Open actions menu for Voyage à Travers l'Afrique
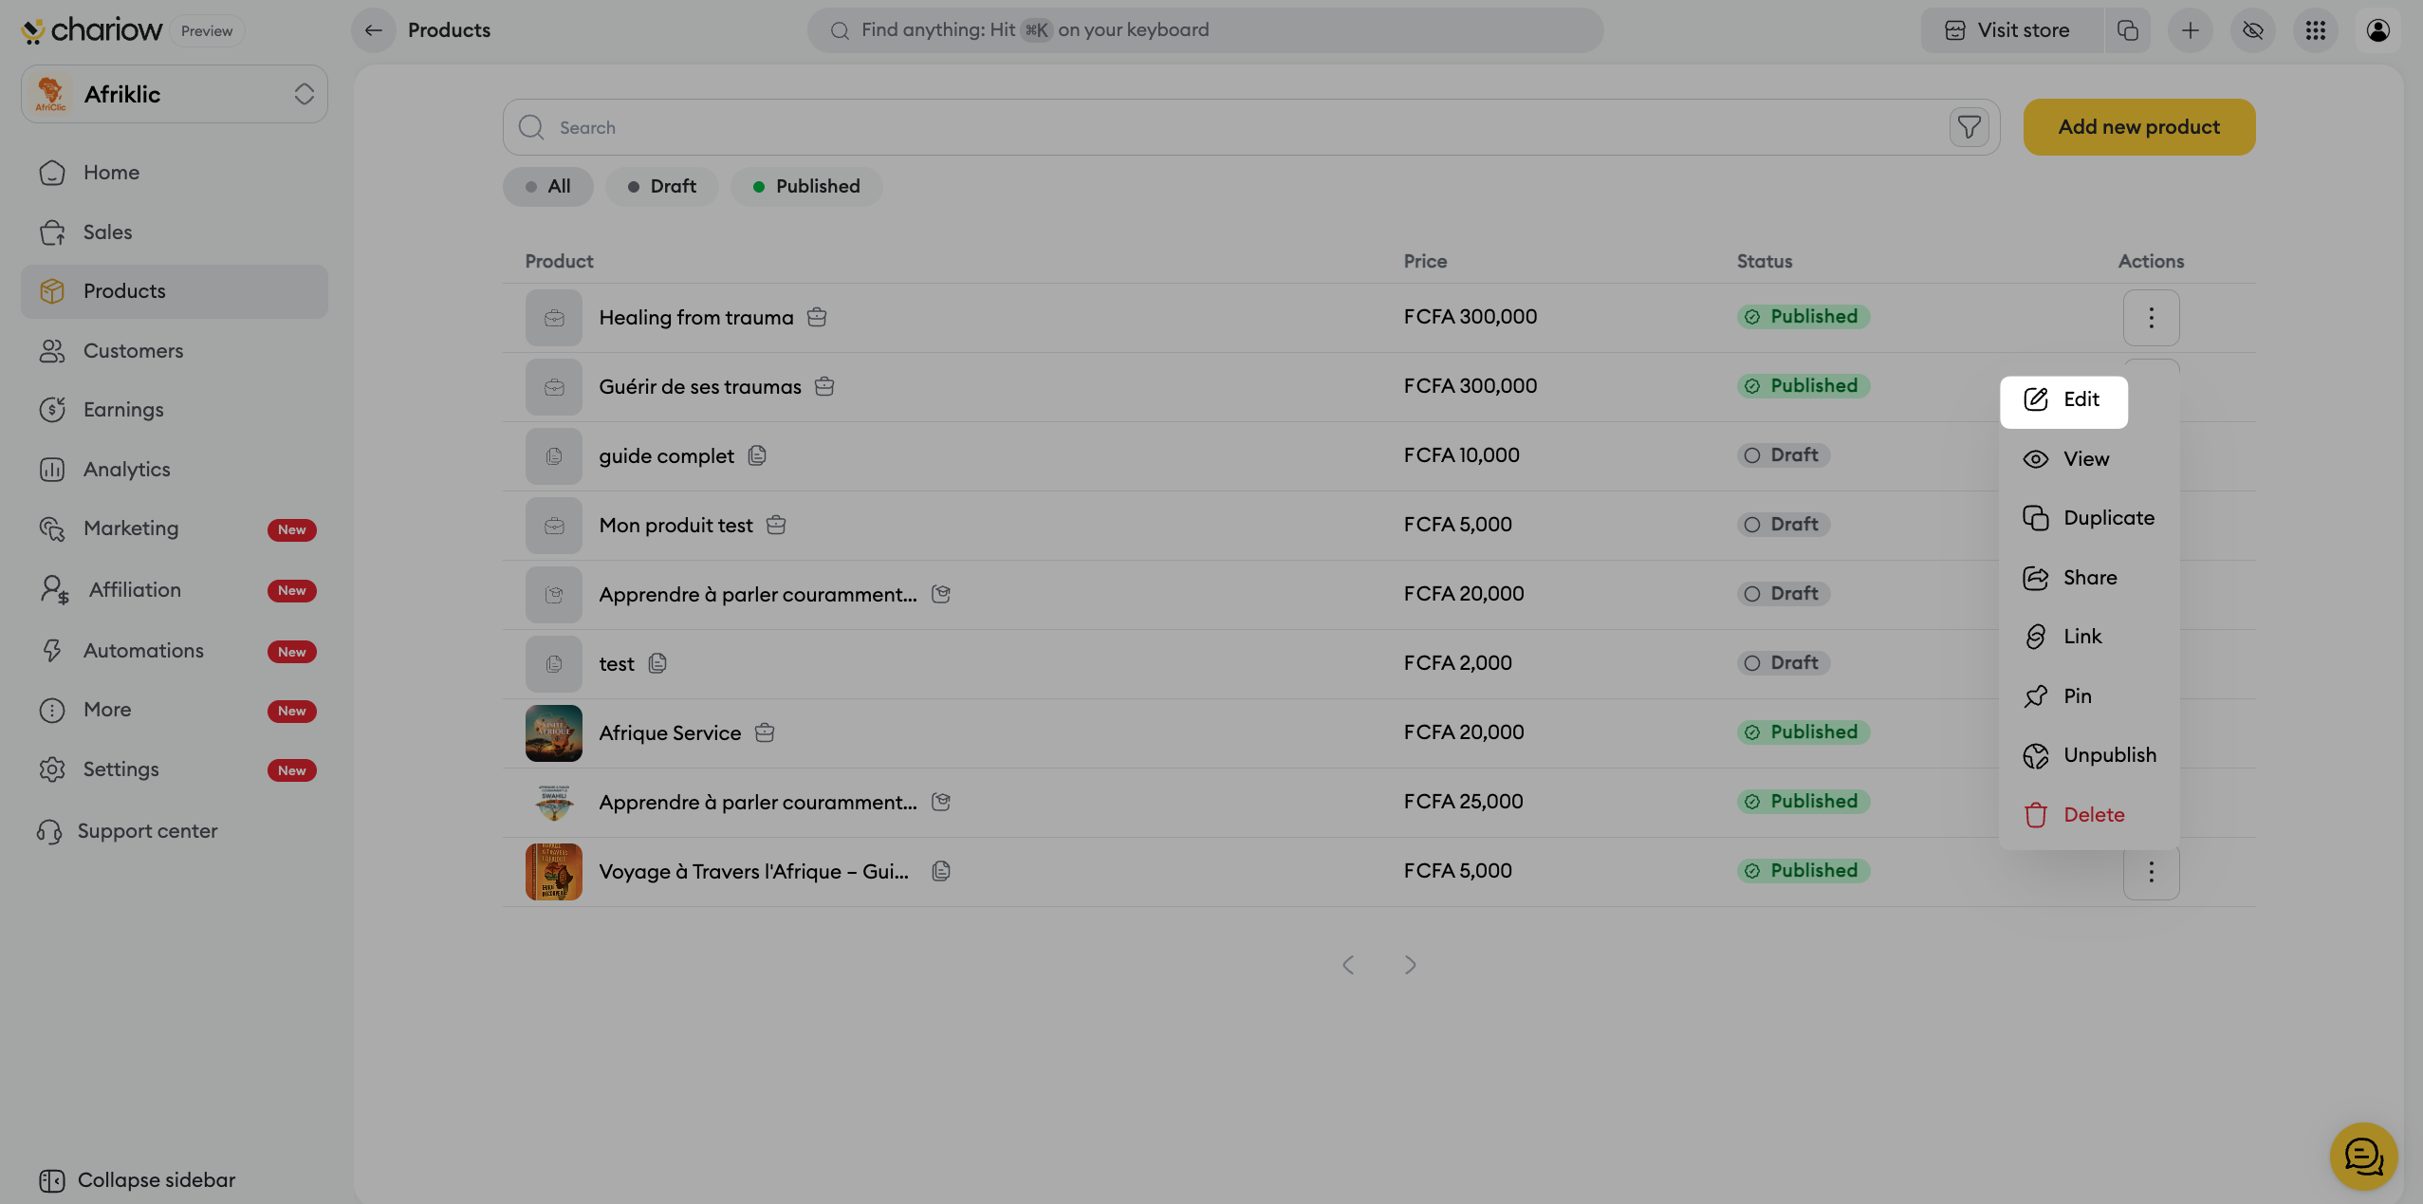This screenshot has height=1204, width=2423. coord(2151,872)
